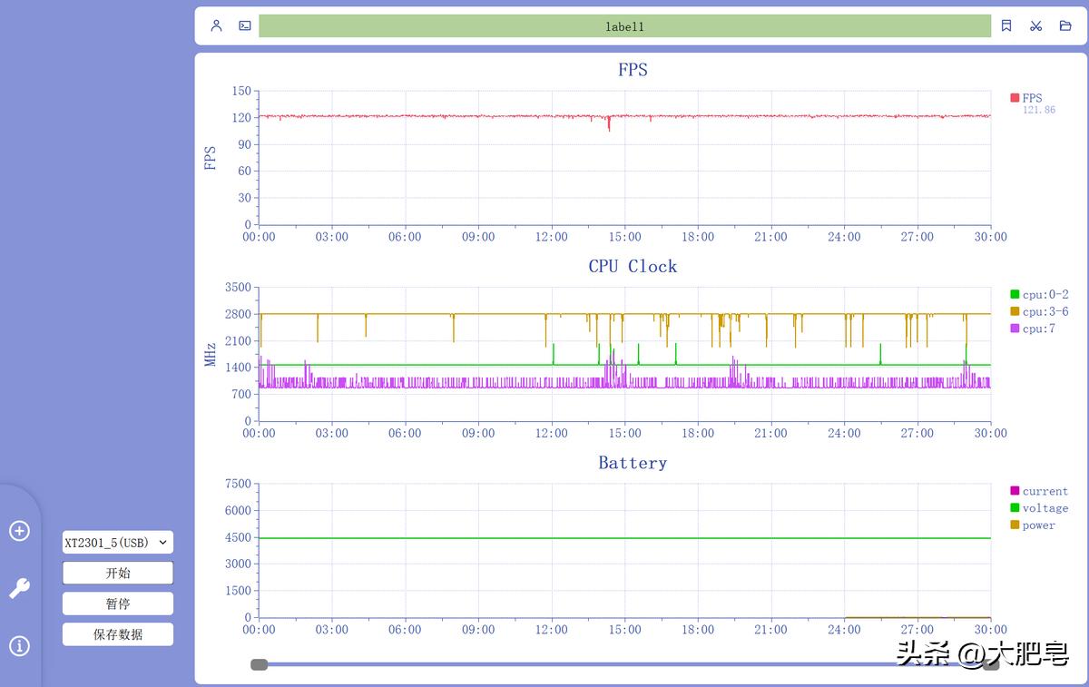Click the info circle icon
This screenshot has height=687, width=1089.
pyautogui.click(x=19, y=646)
